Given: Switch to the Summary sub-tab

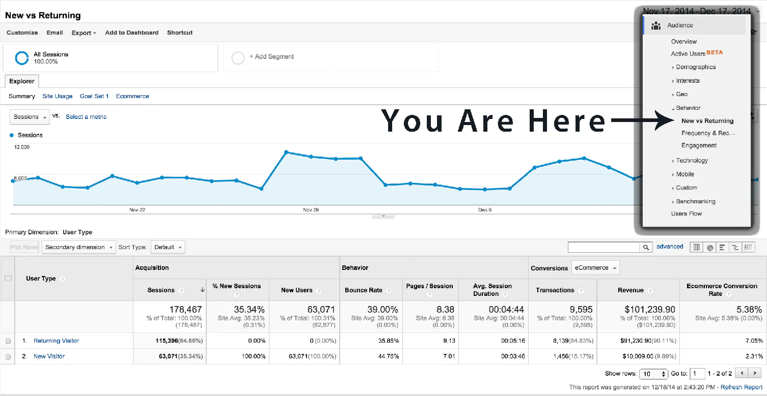Looking at the screenshot, I should (x=22, y=96).
